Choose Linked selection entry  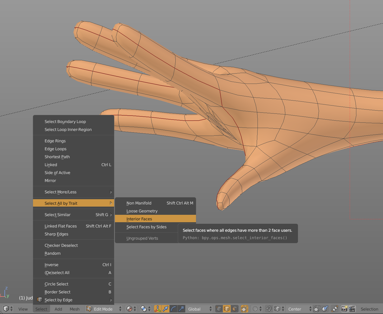pos(73,165)
